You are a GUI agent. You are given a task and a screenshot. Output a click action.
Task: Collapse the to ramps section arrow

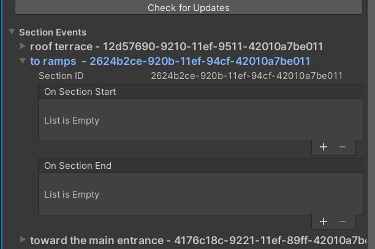point(23,61)
